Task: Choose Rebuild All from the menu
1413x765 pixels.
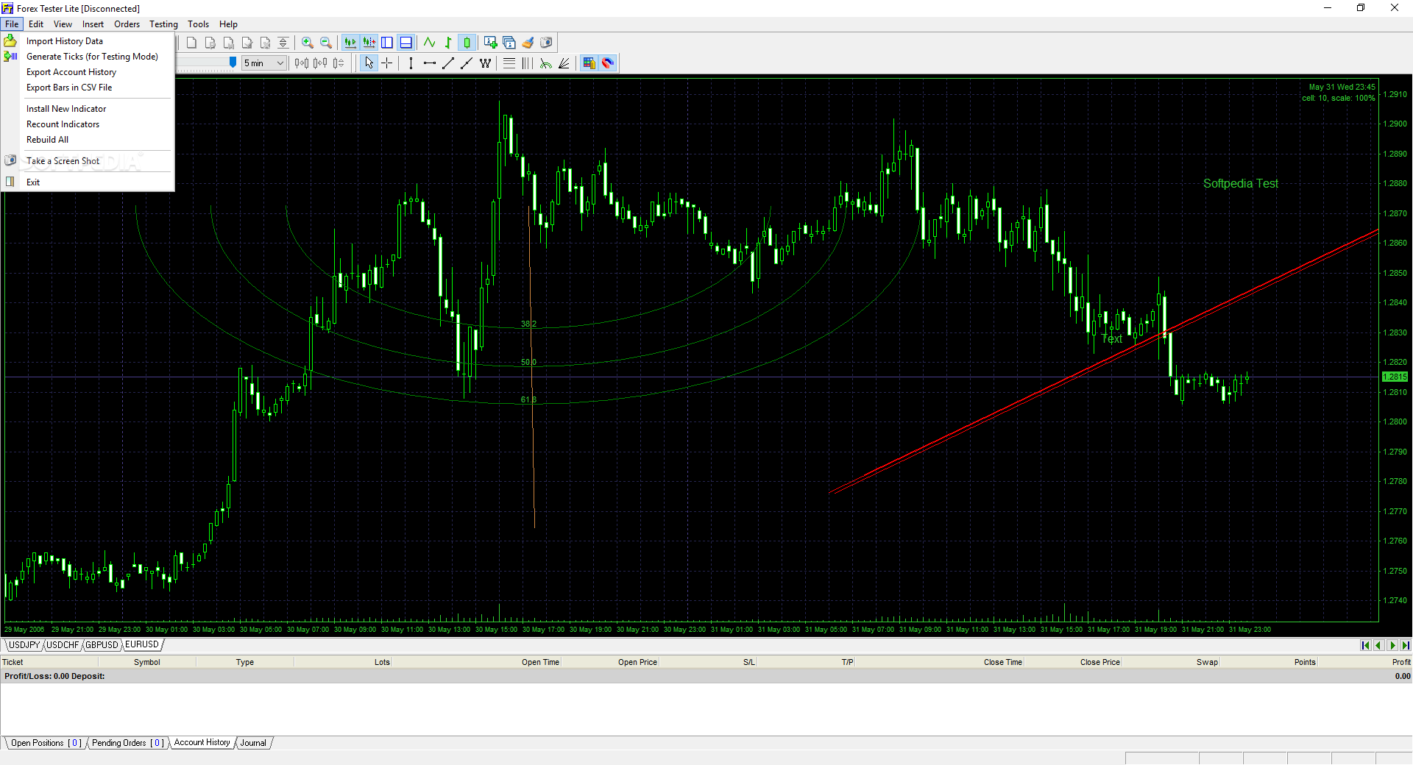Action: pos(88,140)
